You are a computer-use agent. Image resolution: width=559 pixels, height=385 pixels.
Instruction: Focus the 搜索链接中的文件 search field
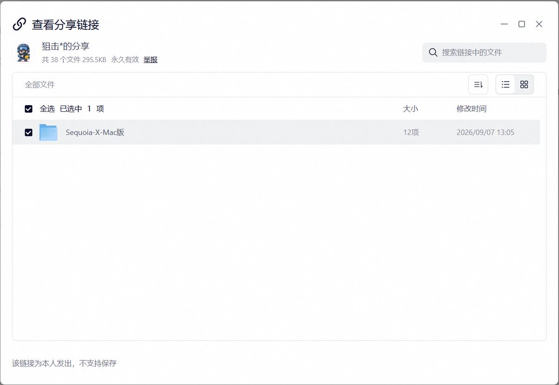pos(484,53)
